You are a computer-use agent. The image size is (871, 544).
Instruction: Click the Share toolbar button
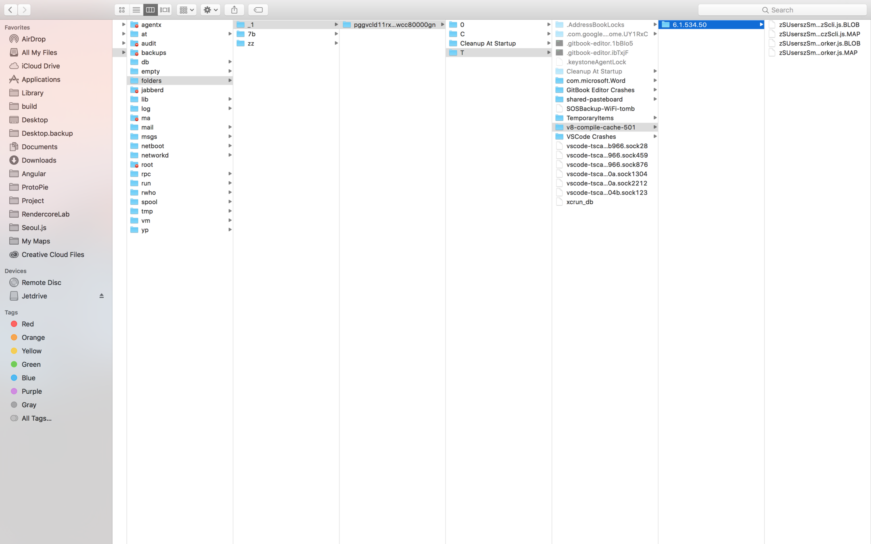tap(234, 10)
